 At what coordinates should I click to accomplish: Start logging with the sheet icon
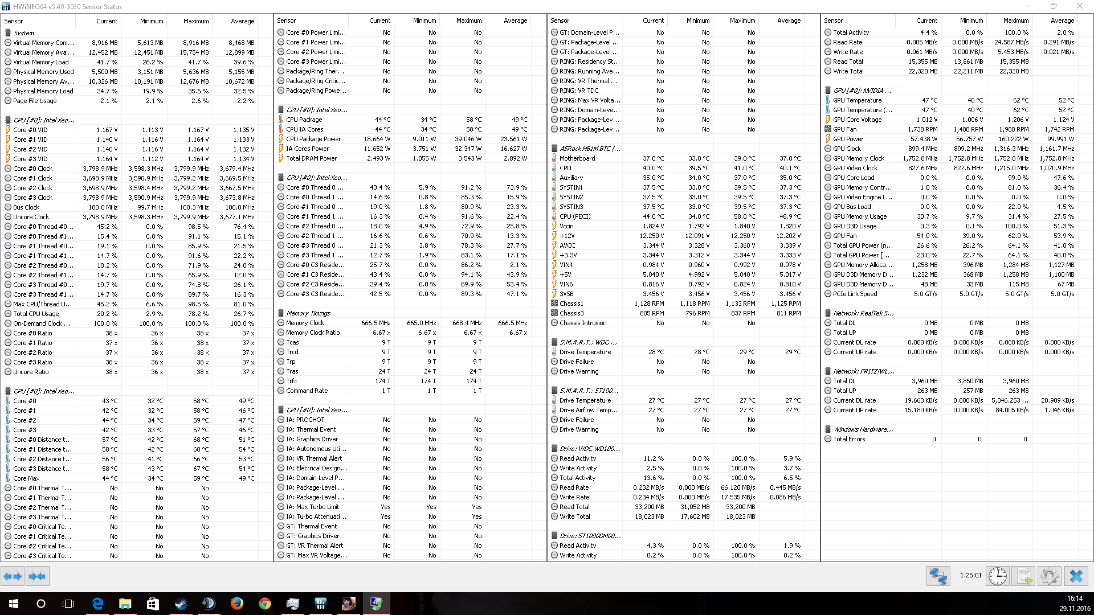point(1023,576)
